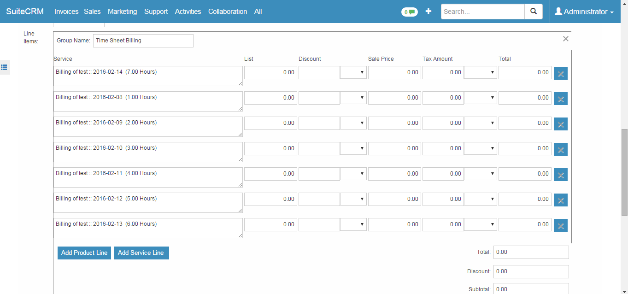The width and height of the screenshot is (628, 294).
Task: Open quick create with the plus icon
Action: [x=428, y=11]
